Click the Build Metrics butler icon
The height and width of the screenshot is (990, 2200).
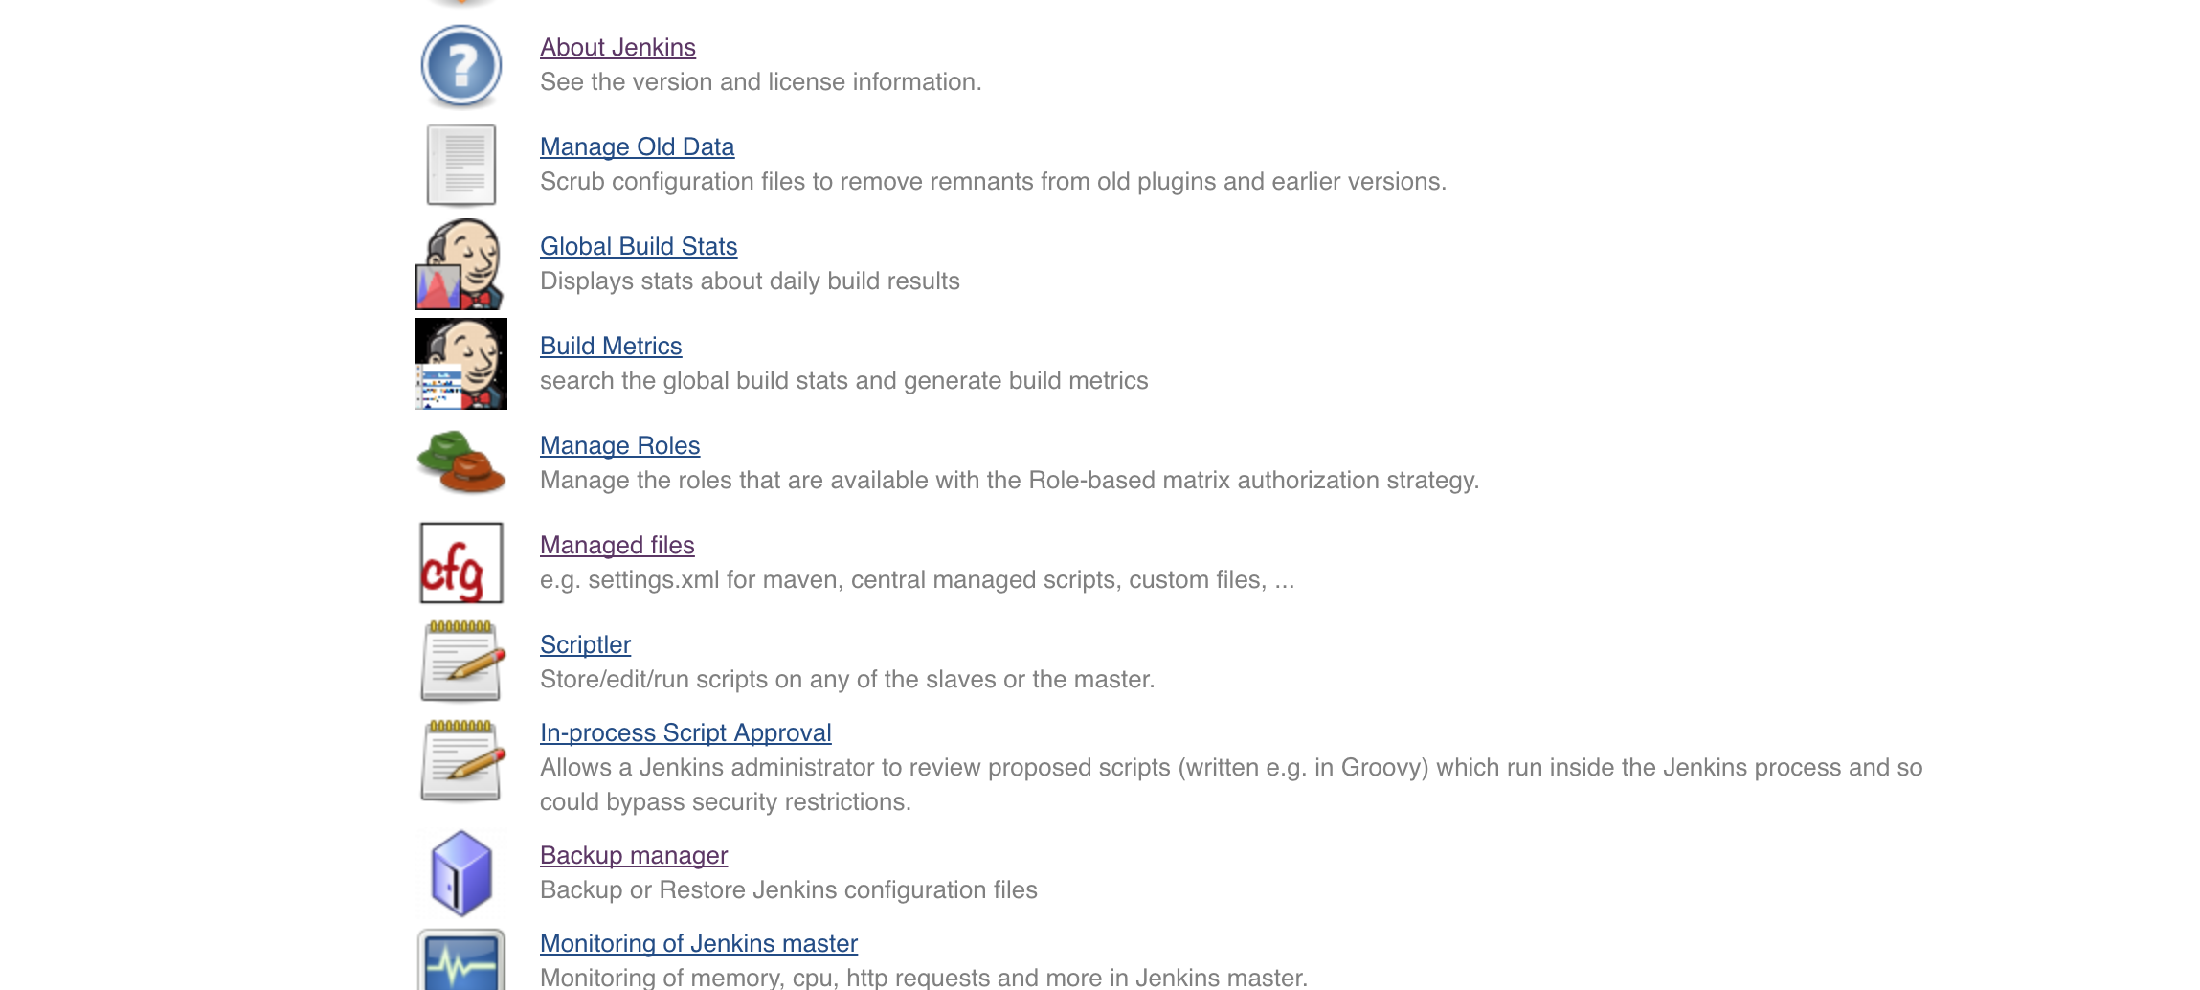(460, 364)
